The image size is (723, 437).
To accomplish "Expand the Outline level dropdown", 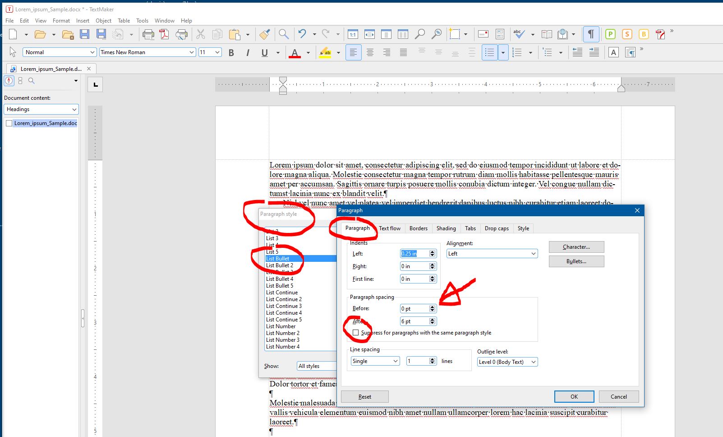I will click(x=507, y=362).
